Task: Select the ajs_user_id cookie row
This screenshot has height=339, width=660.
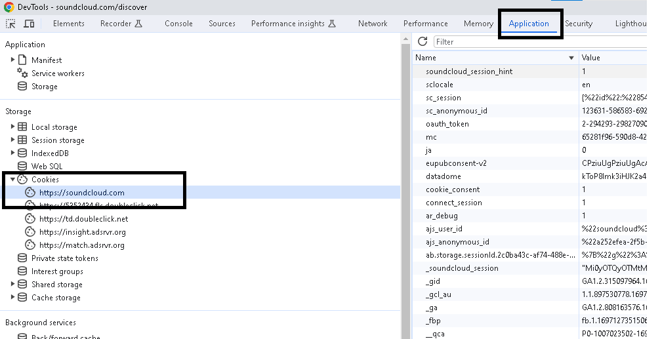Action: (529, 229)
